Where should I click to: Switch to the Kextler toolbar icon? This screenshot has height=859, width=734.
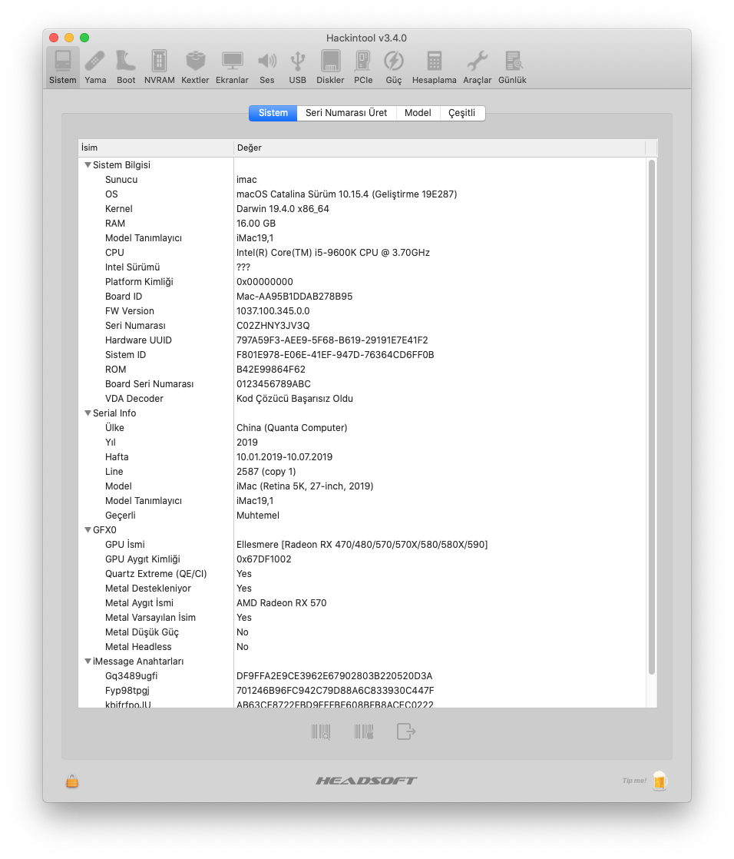(195, 66)
